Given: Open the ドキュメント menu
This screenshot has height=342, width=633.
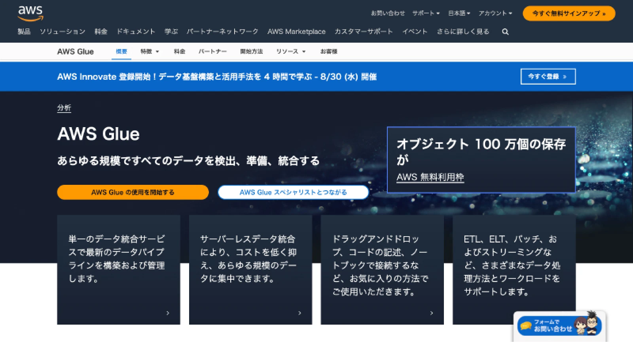Looking at the screenshot, I should pos(136,32).
